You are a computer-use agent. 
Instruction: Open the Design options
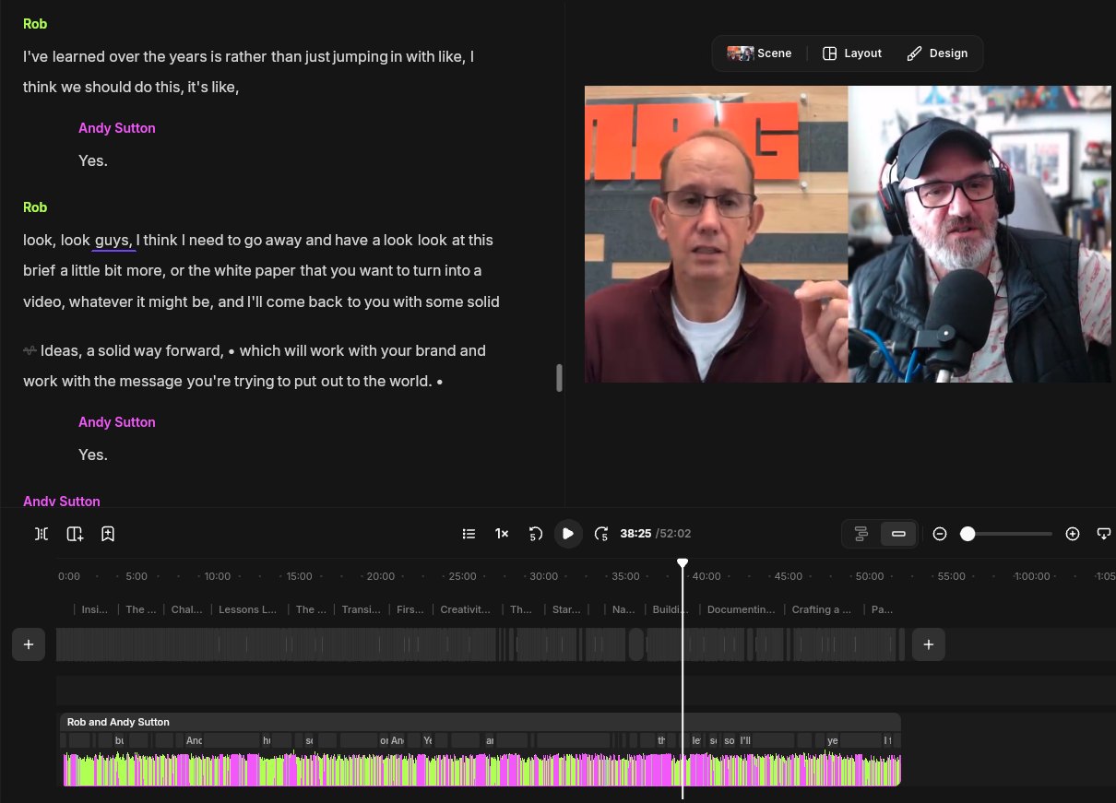click(937, 53)
